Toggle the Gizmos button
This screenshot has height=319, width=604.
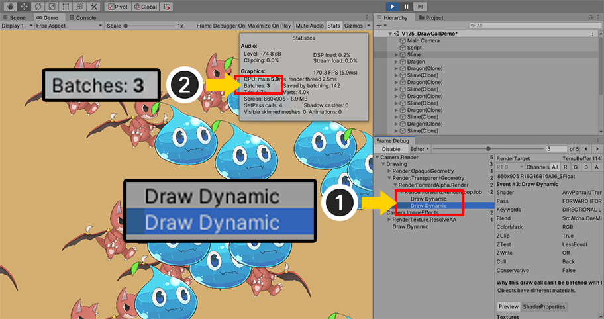tap(353, 26)
